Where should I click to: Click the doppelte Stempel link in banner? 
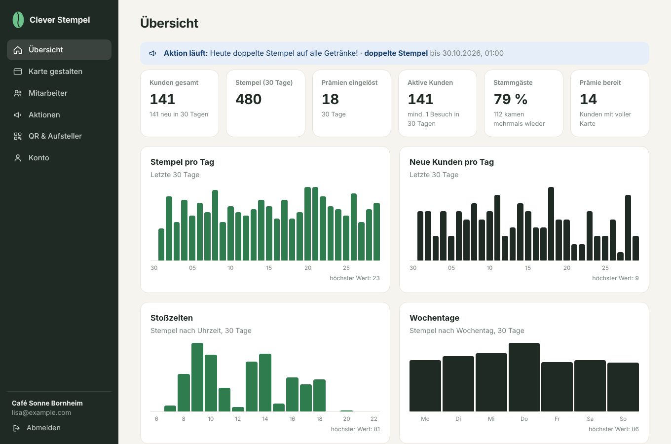(x=396, y=53)
